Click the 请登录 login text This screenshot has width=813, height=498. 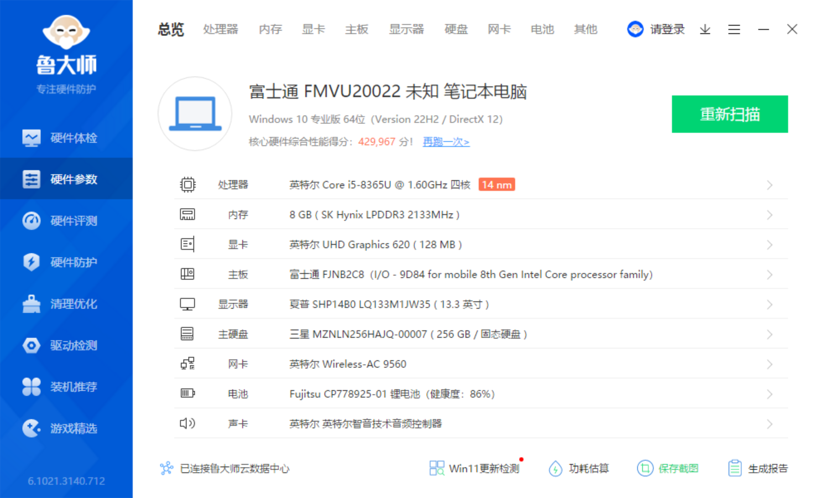point(668,29)
